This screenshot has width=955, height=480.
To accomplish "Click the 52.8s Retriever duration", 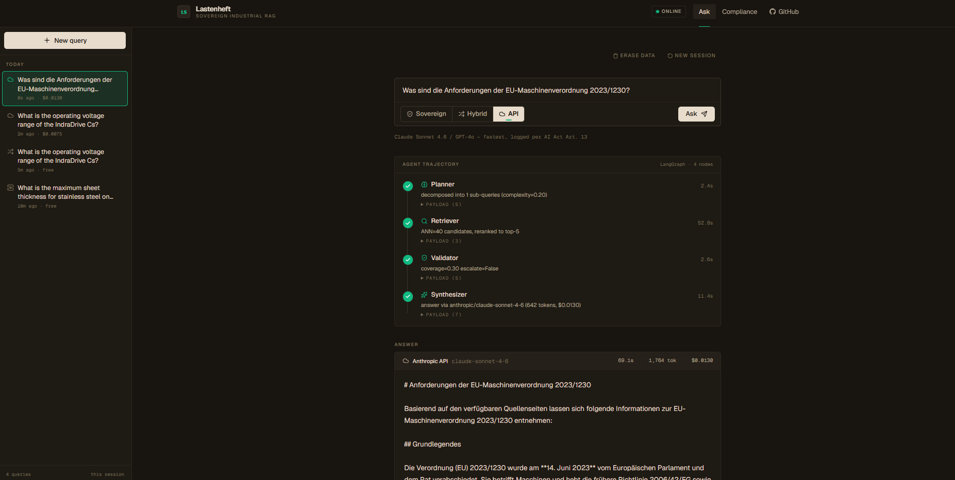I will 705,223.
